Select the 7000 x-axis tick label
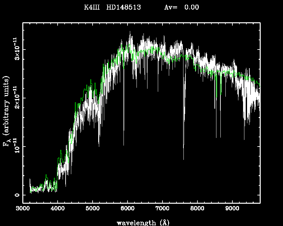Image resolution: width=283 pixels, height=226 pixels. (162, 208)
